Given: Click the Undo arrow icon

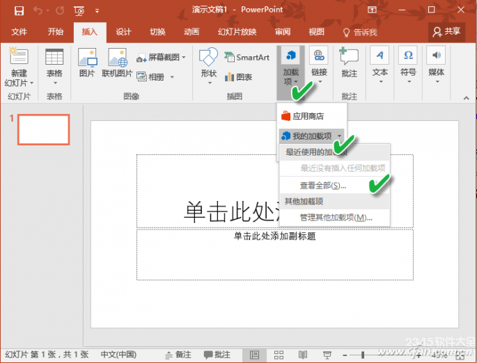Looking at the screenshot, I should (x=38, y=11).
